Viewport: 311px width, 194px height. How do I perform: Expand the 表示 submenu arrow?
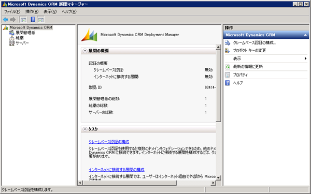[305, 58]
